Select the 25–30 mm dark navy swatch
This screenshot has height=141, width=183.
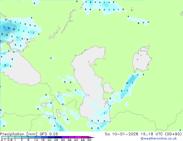(x=58, y=137)
